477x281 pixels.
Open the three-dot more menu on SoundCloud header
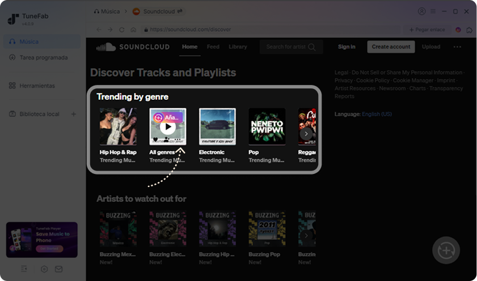(457, 47)
